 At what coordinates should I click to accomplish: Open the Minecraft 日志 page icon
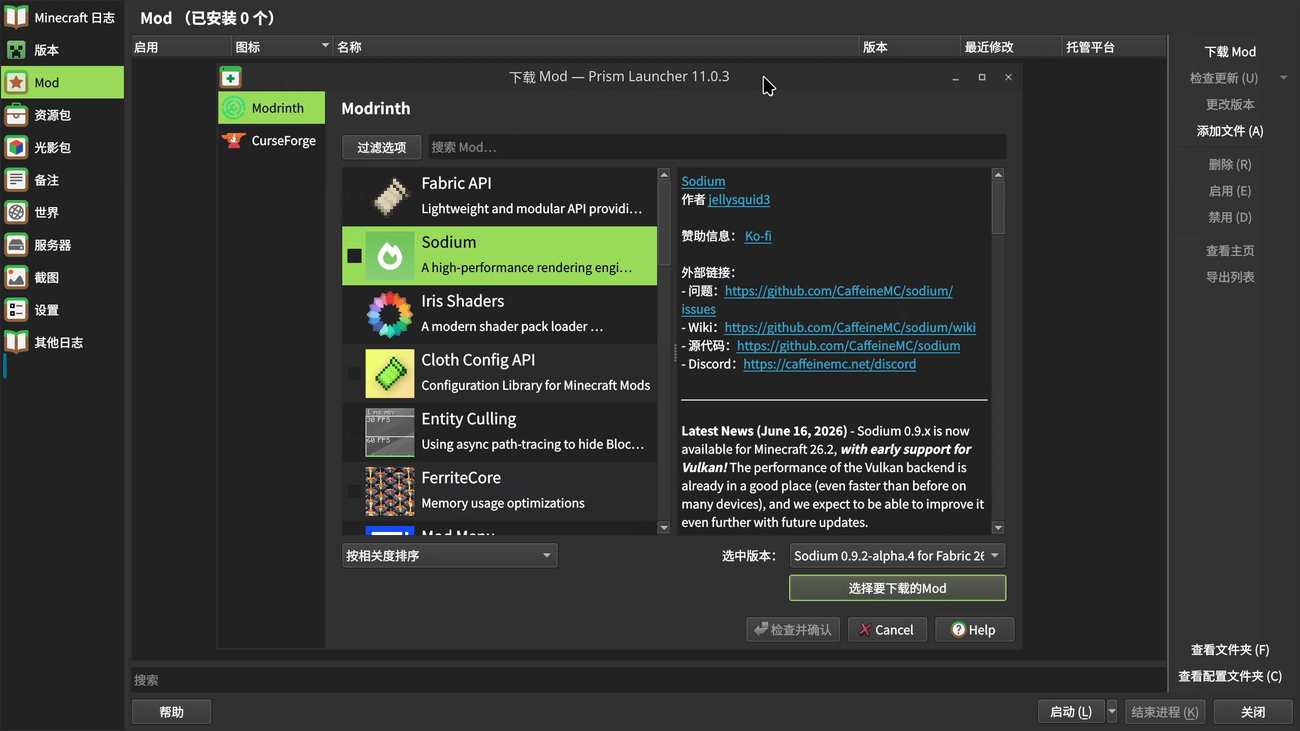coord(16,17)
